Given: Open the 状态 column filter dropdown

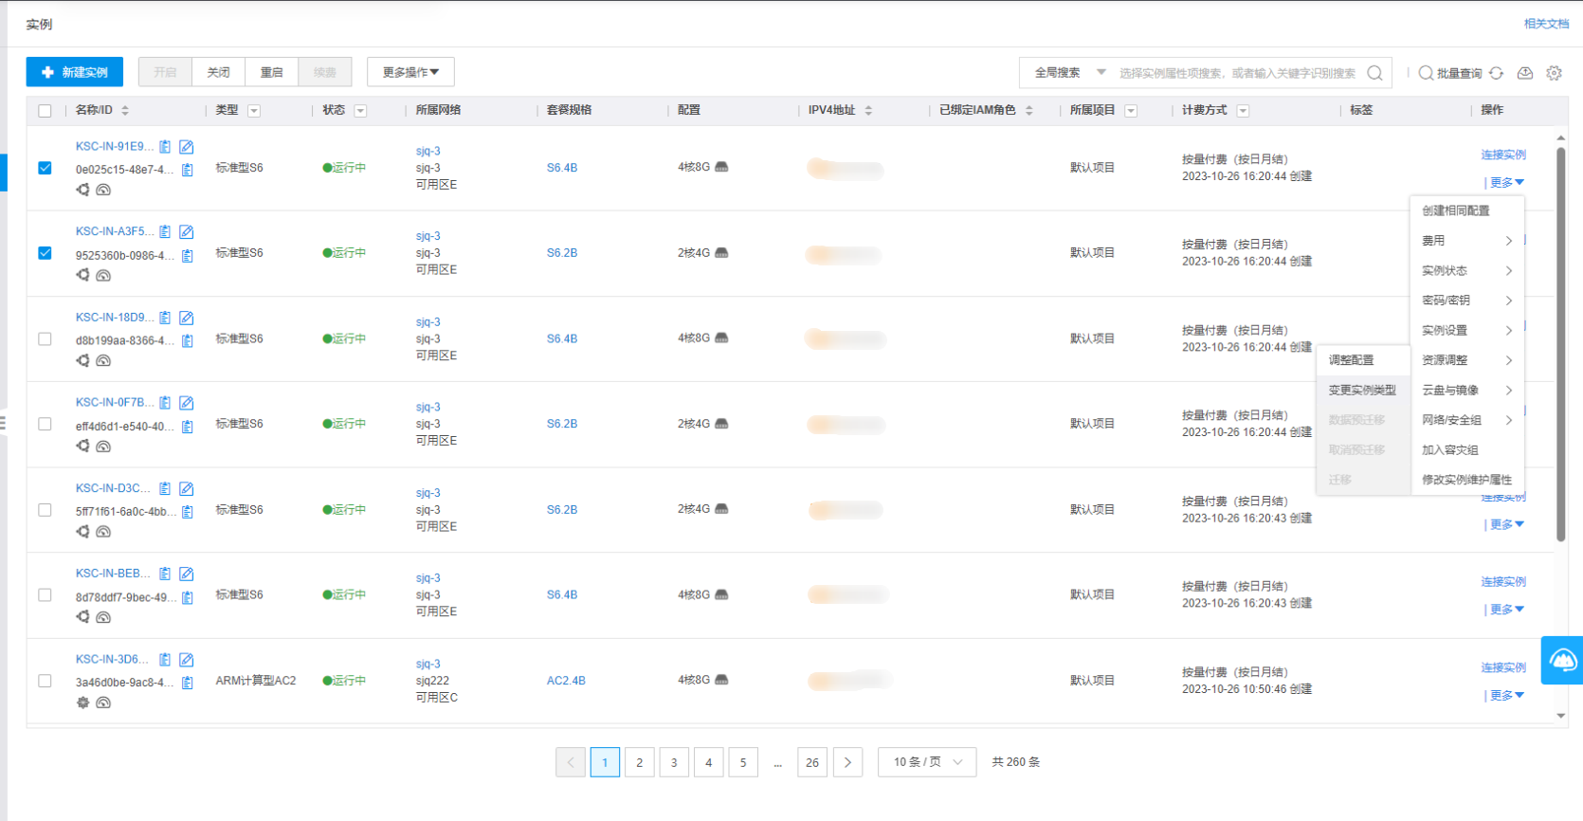Looking at the screenshot, I should click(x=360, y=111).
